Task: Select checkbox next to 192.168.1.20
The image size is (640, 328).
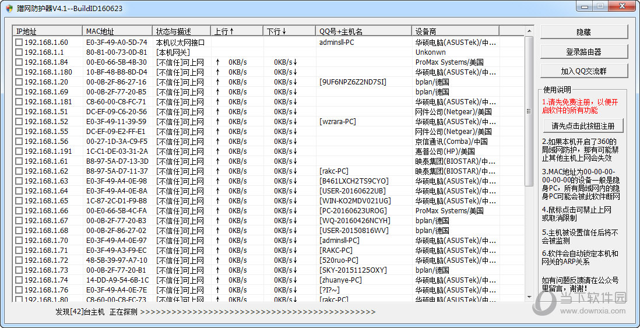Action: (x=19, y=82)
